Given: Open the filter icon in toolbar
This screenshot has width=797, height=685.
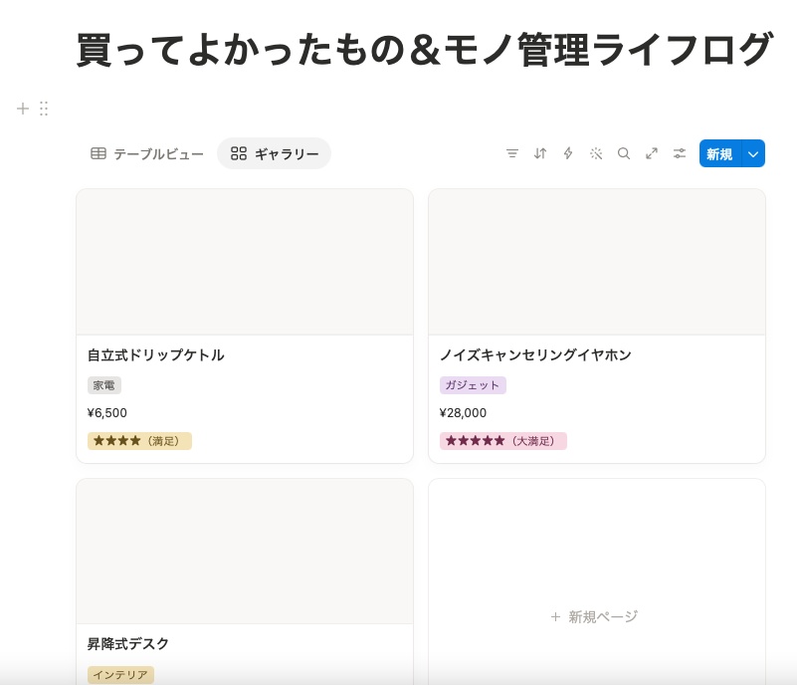Looking at the screenshot, I should 512,153.
